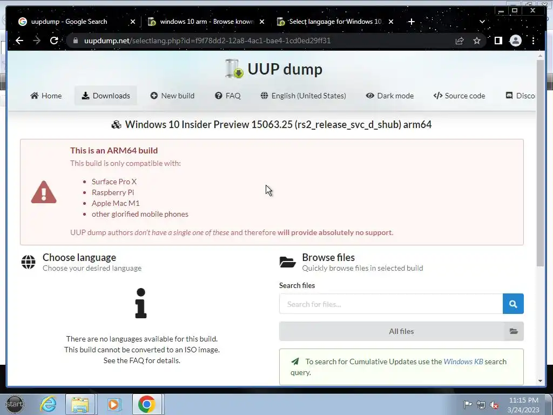Open a new browser tab

tap(411, 22)
